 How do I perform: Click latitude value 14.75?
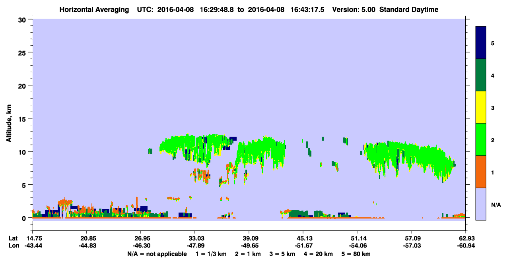34,238
